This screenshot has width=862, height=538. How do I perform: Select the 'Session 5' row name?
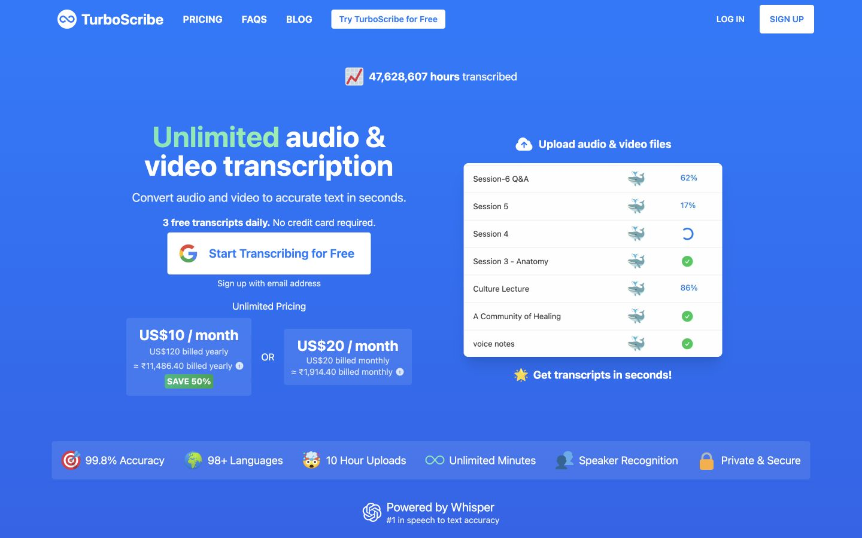491,206
